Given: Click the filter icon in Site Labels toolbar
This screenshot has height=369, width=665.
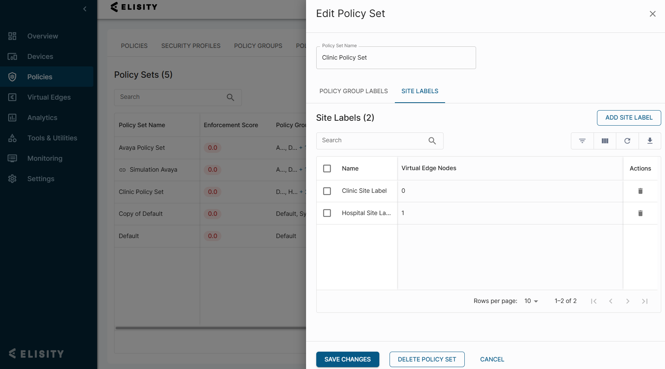Looking at the screenshot, I should click(x=582, y=141).
